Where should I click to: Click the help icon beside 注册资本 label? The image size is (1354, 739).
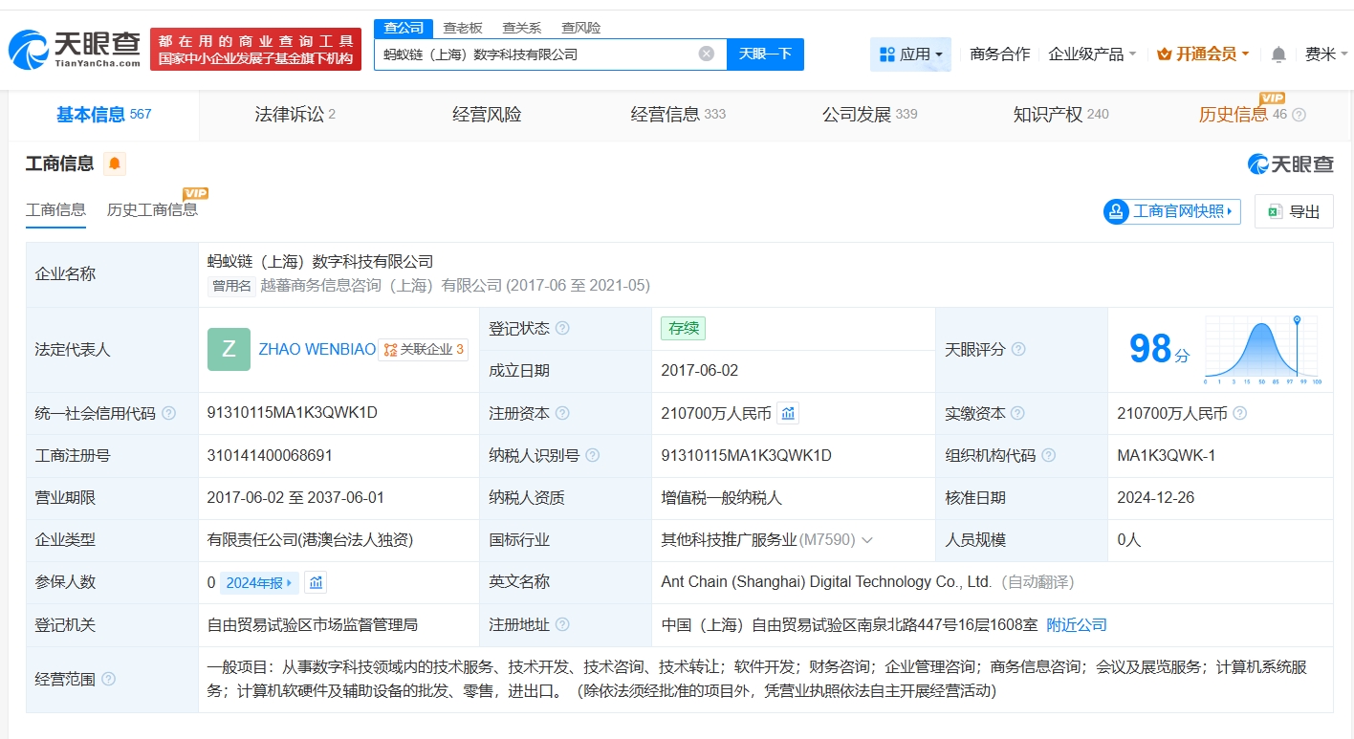(x=562, y=413)
